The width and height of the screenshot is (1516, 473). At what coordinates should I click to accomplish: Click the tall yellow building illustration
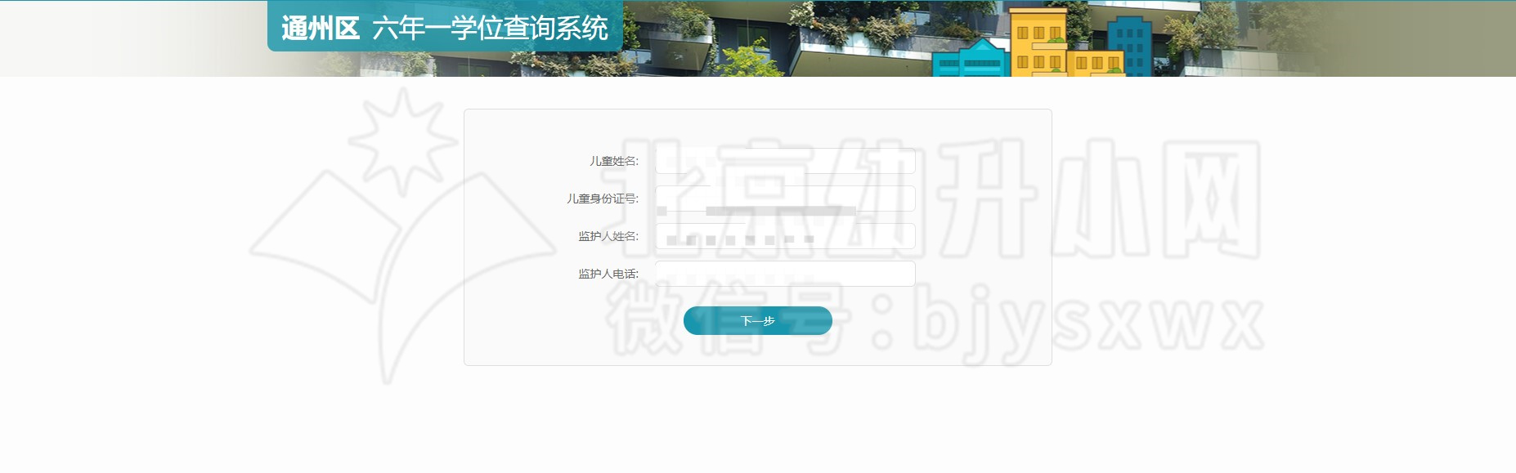click(x=1038, y=41)
